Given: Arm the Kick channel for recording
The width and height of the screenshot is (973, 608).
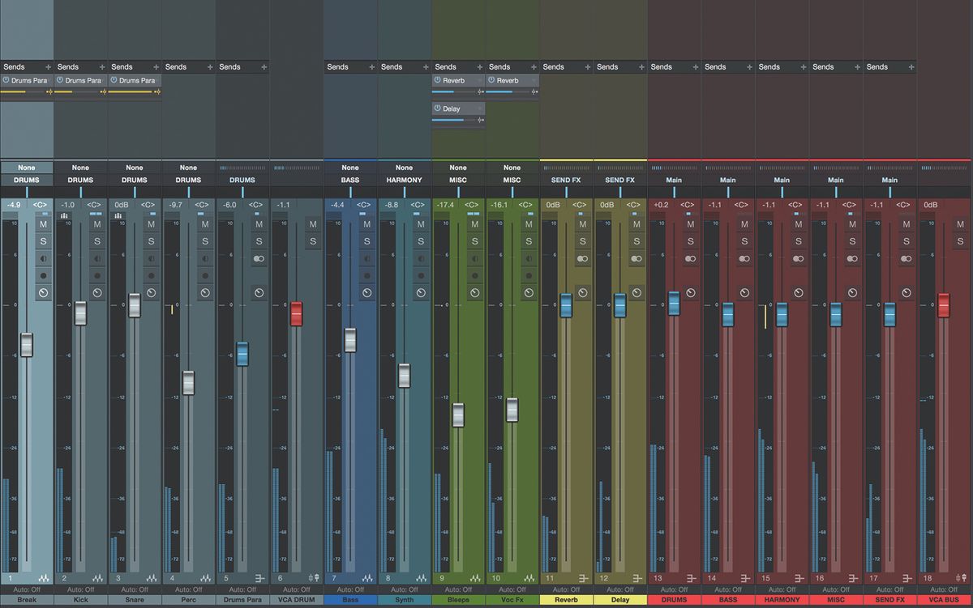Looking at the screenshot, I should click(96, 275).
